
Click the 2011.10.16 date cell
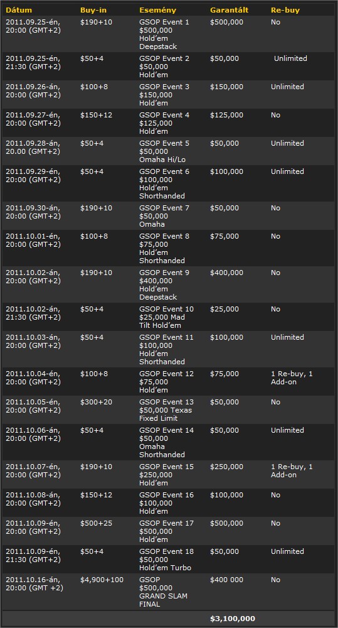tap(34, 584)
